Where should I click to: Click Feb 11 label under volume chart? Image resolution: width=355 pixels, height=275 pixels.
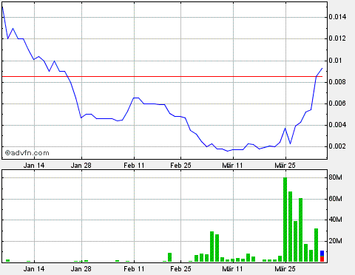point(134,269)
